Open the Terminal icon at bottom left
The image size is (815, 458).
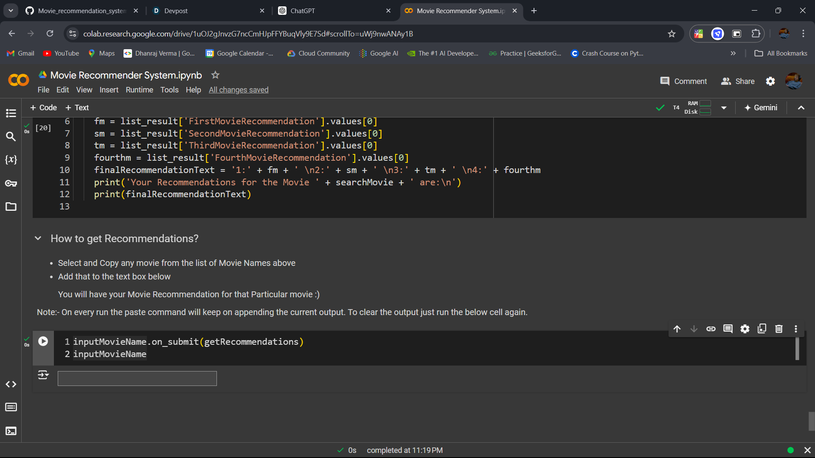[x=11, y=431]
